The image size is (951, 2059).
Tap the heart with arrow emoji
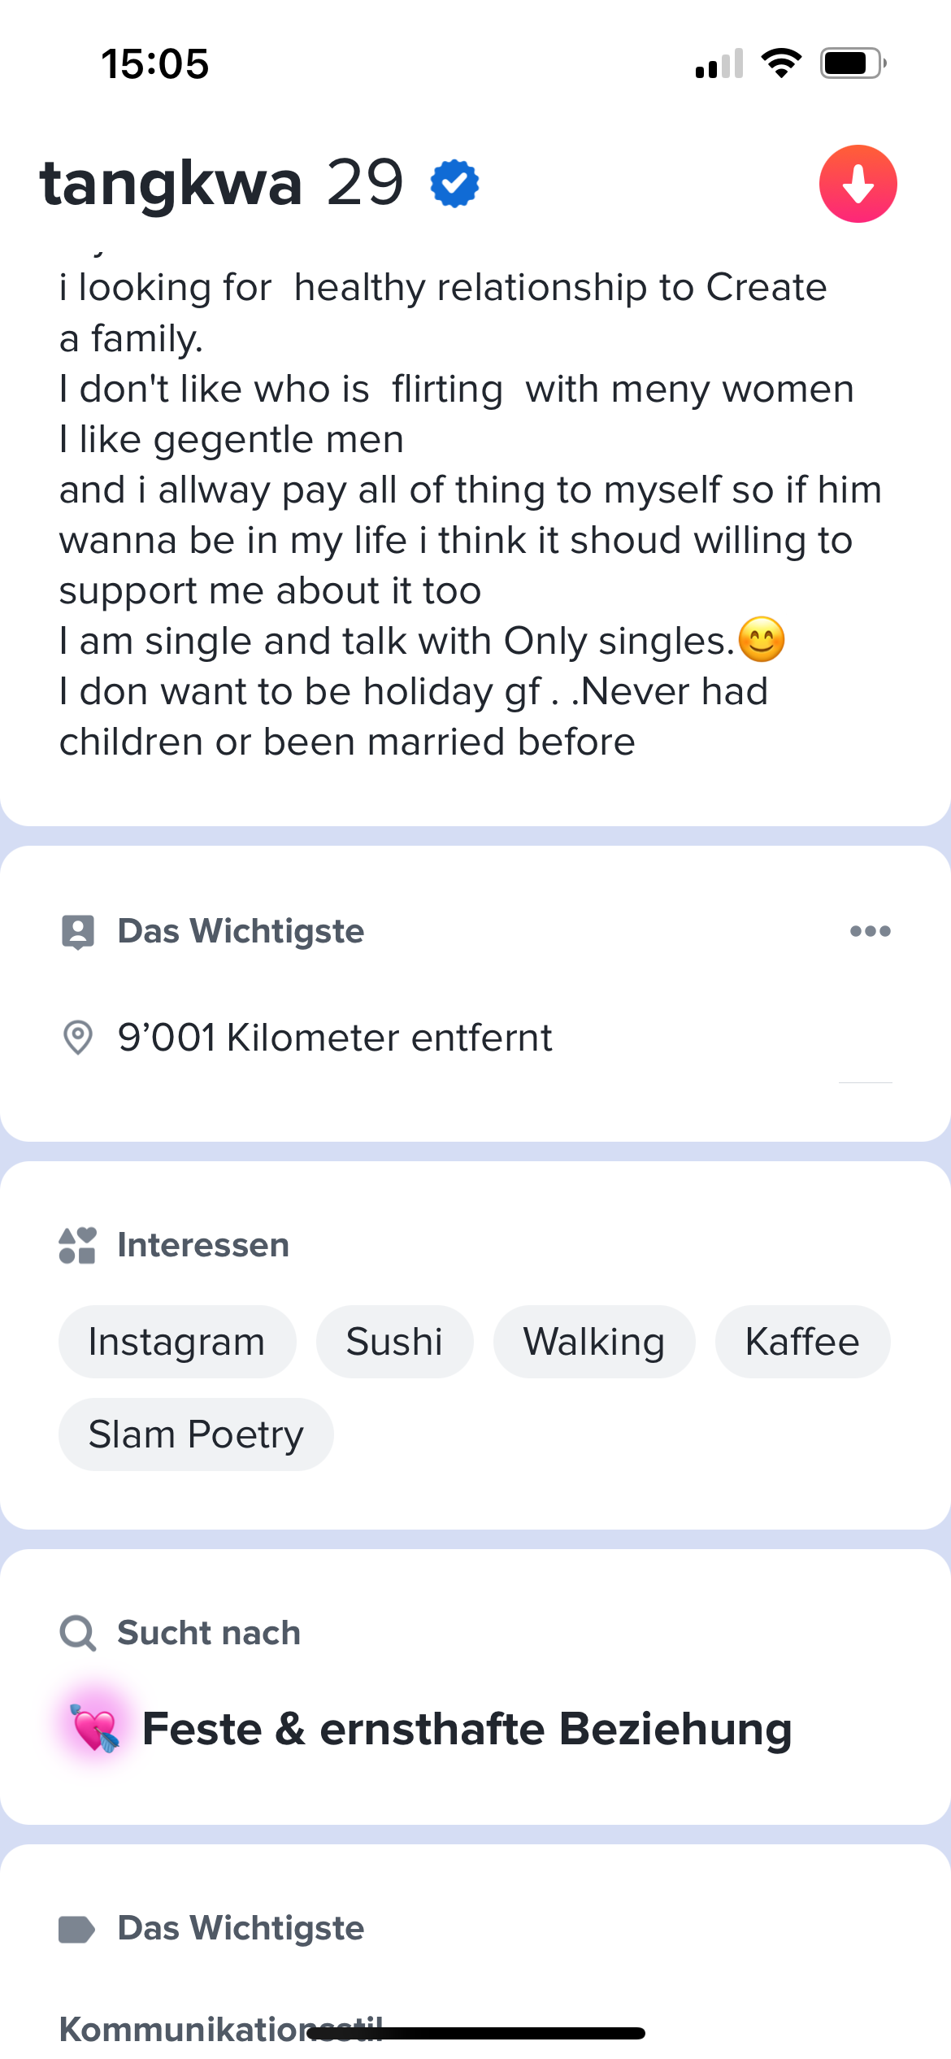pyautogui.click(x=95, y=1728)
